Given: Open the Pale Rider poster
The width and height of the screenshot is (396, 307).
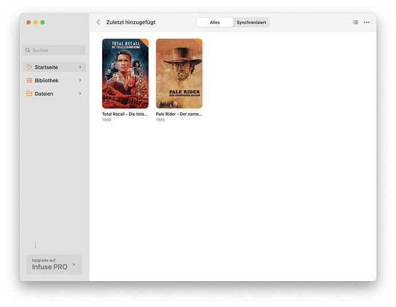Looking at the screenshot, I should [x=179, y=74].
